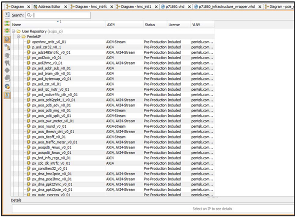
Task: Click the IP icon beside px_axil2cdc_v0_01
Action: (x=29, y=58)
